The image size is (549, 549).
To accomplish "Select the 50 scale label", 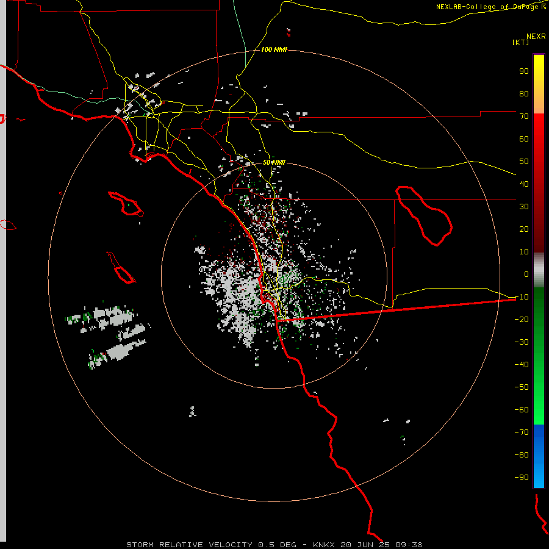I will point(524,162).
